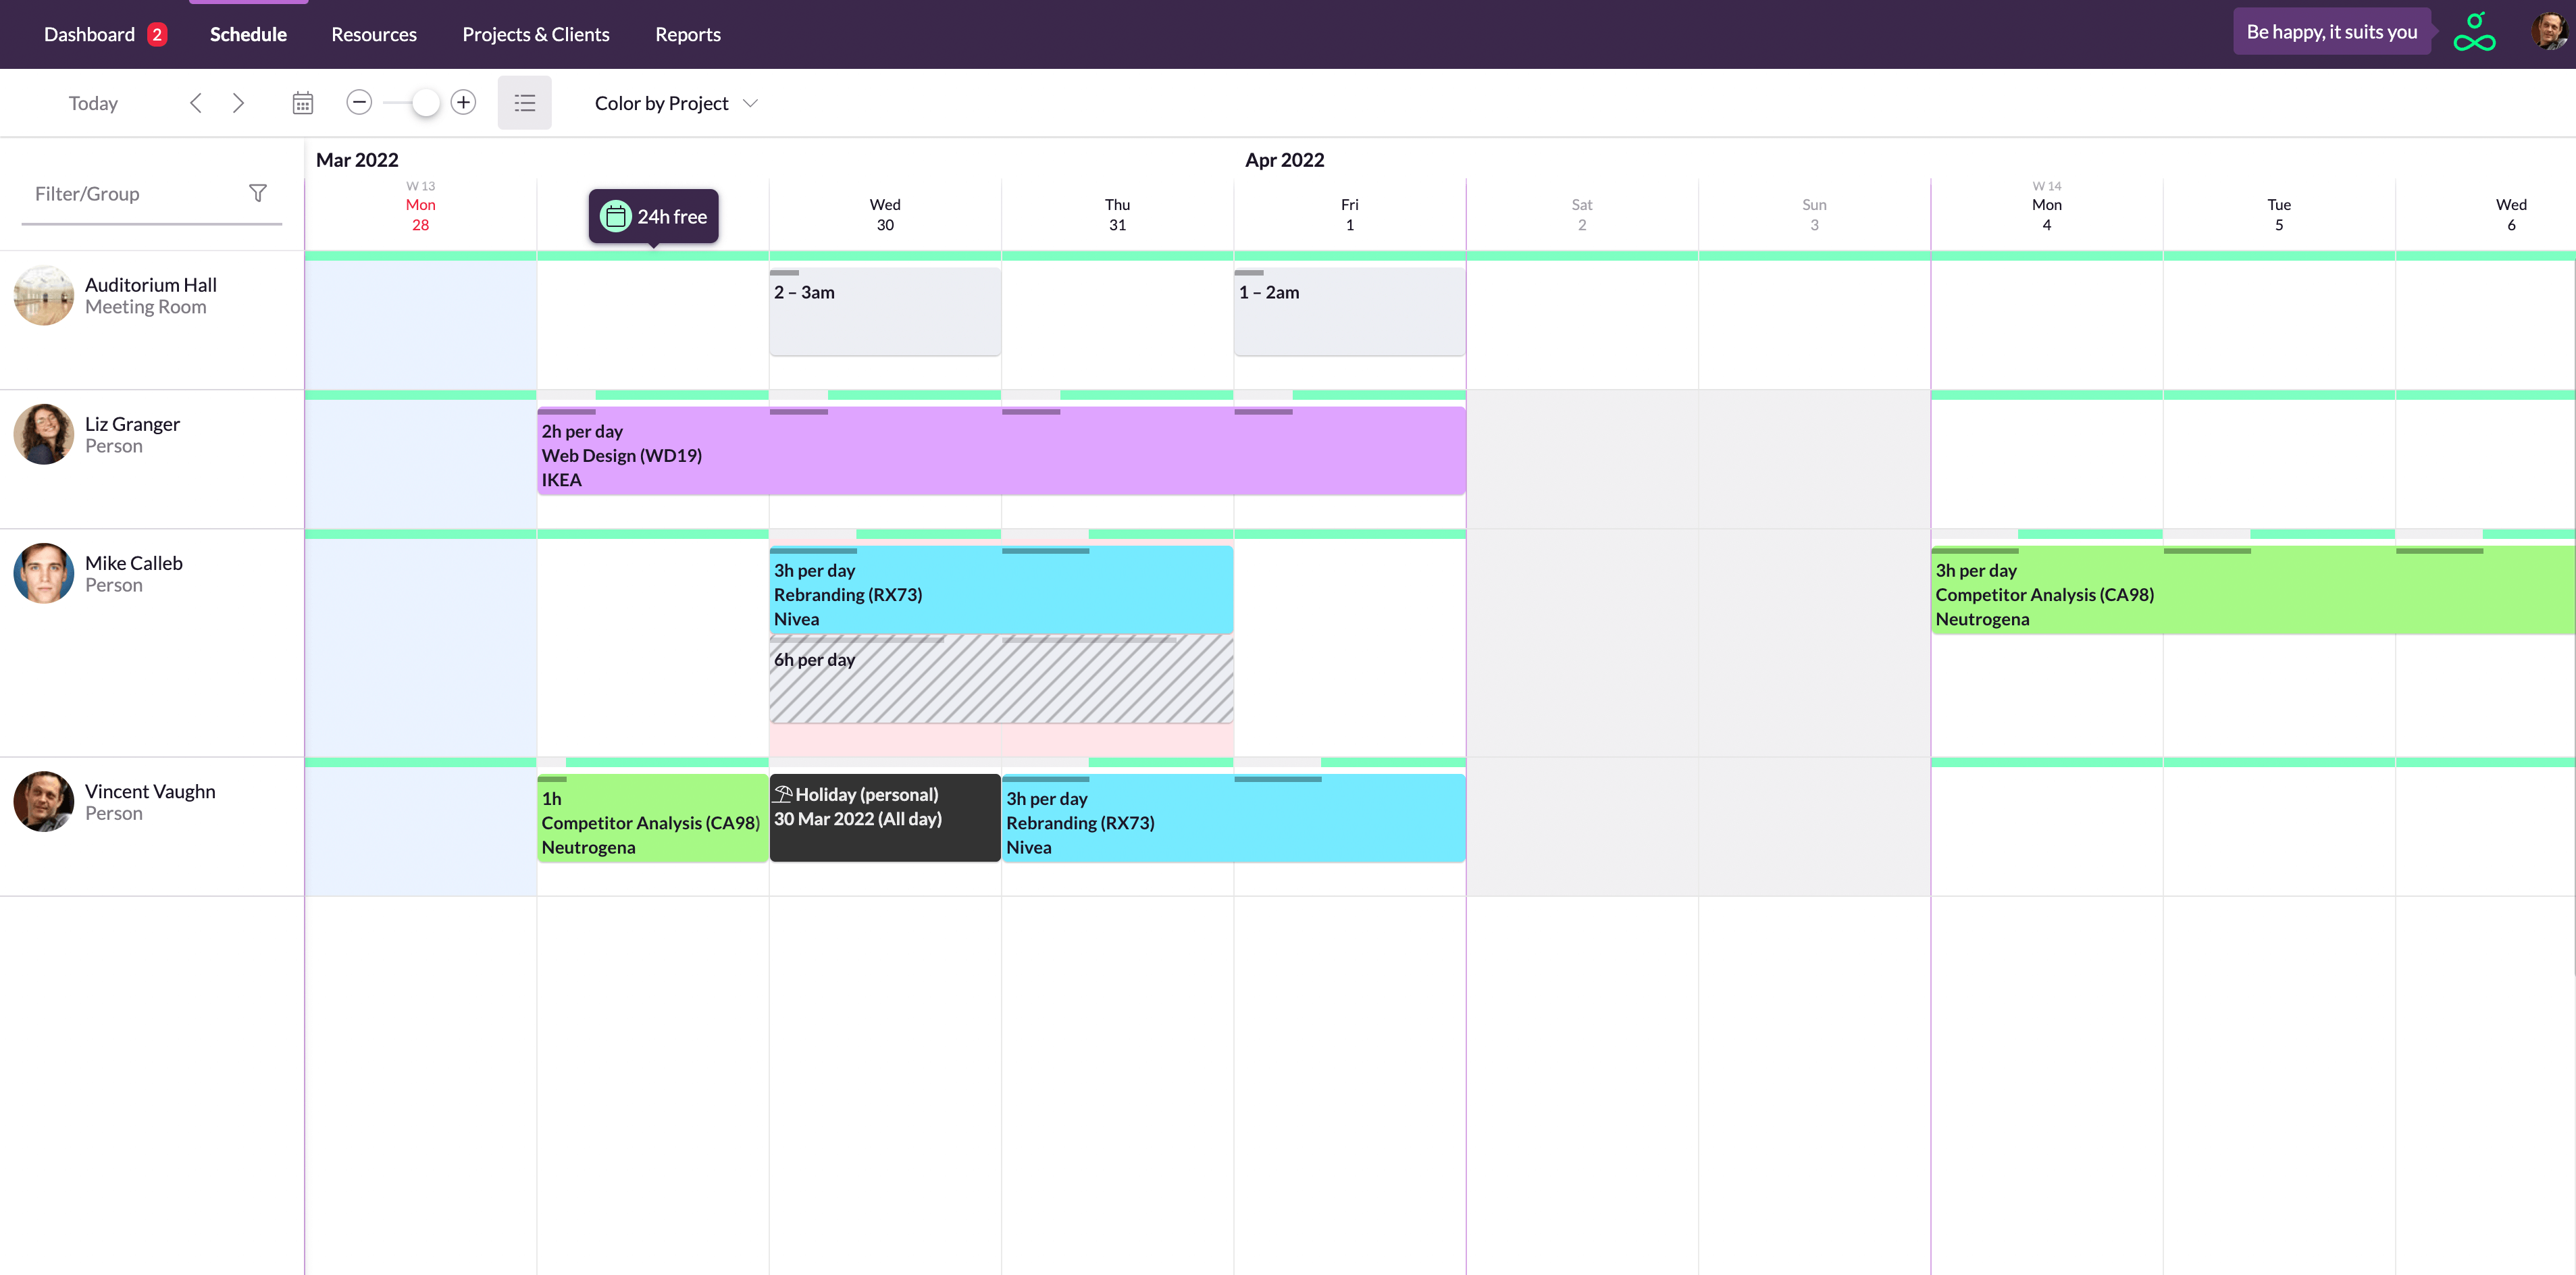Viewport: 2576px width, 1275px height.
Task: Open Projects & Clients section
Action: pyautogui.click(x=535, y=34)
